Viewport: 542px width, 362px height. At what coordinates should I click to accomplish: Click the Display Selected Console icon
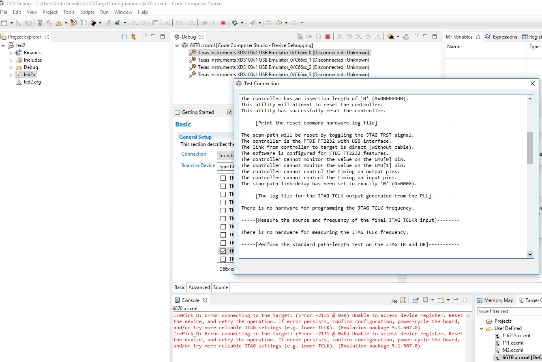tap(425, 300)
